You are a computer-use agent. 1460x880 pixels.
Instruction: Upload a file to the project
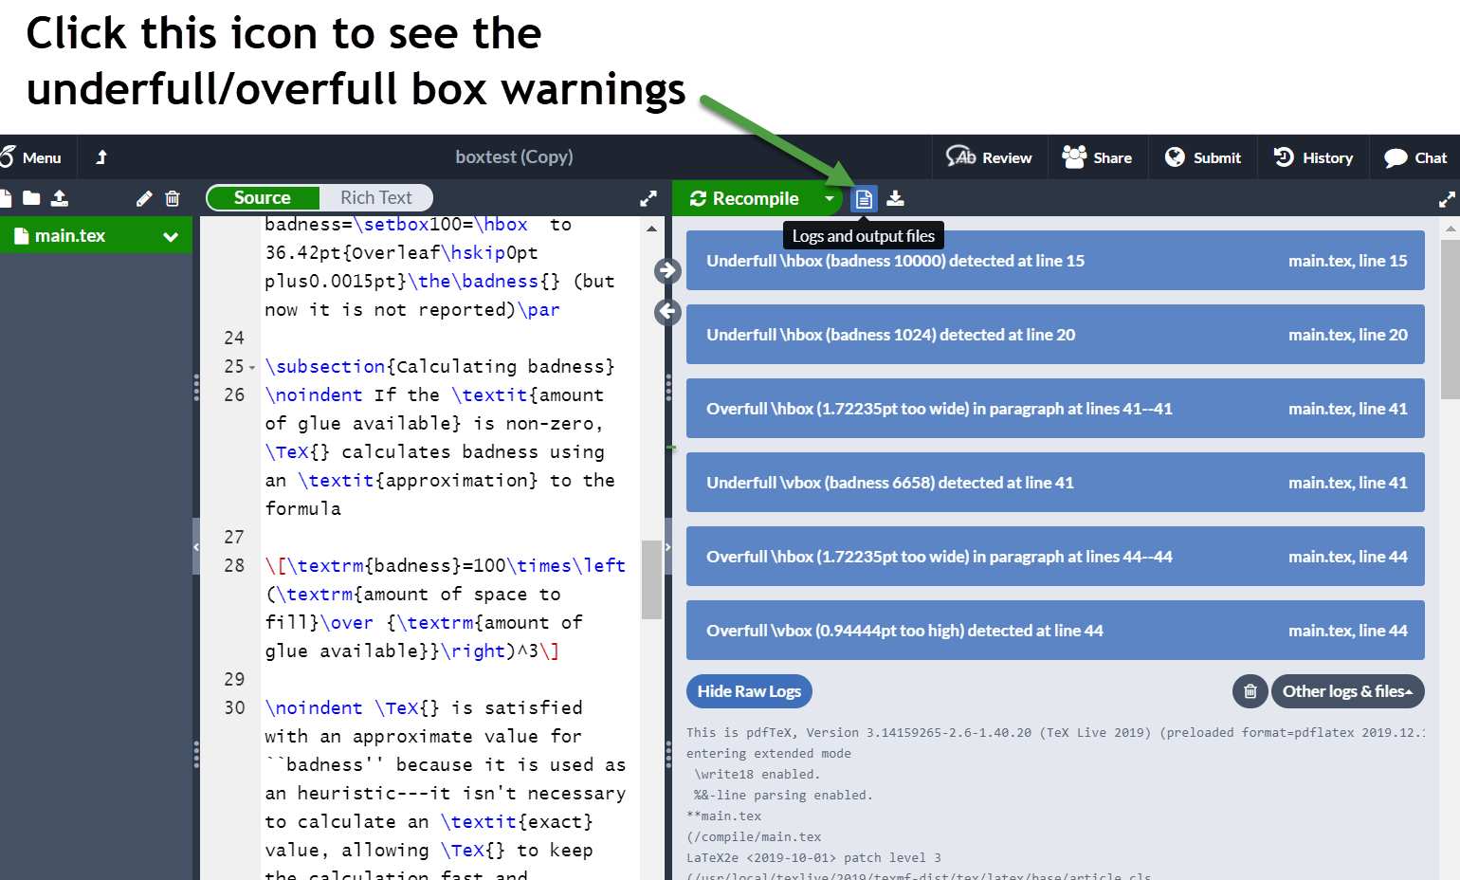[59, 197]
